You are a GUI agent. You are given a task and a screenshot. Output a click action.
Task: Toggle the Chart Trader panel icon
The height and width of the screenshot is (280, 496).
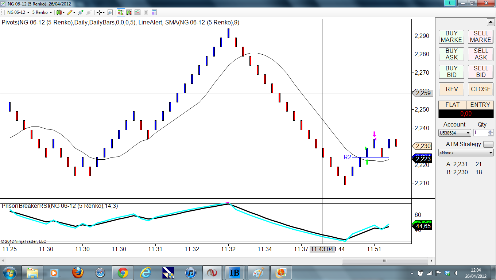coord(120,12)
